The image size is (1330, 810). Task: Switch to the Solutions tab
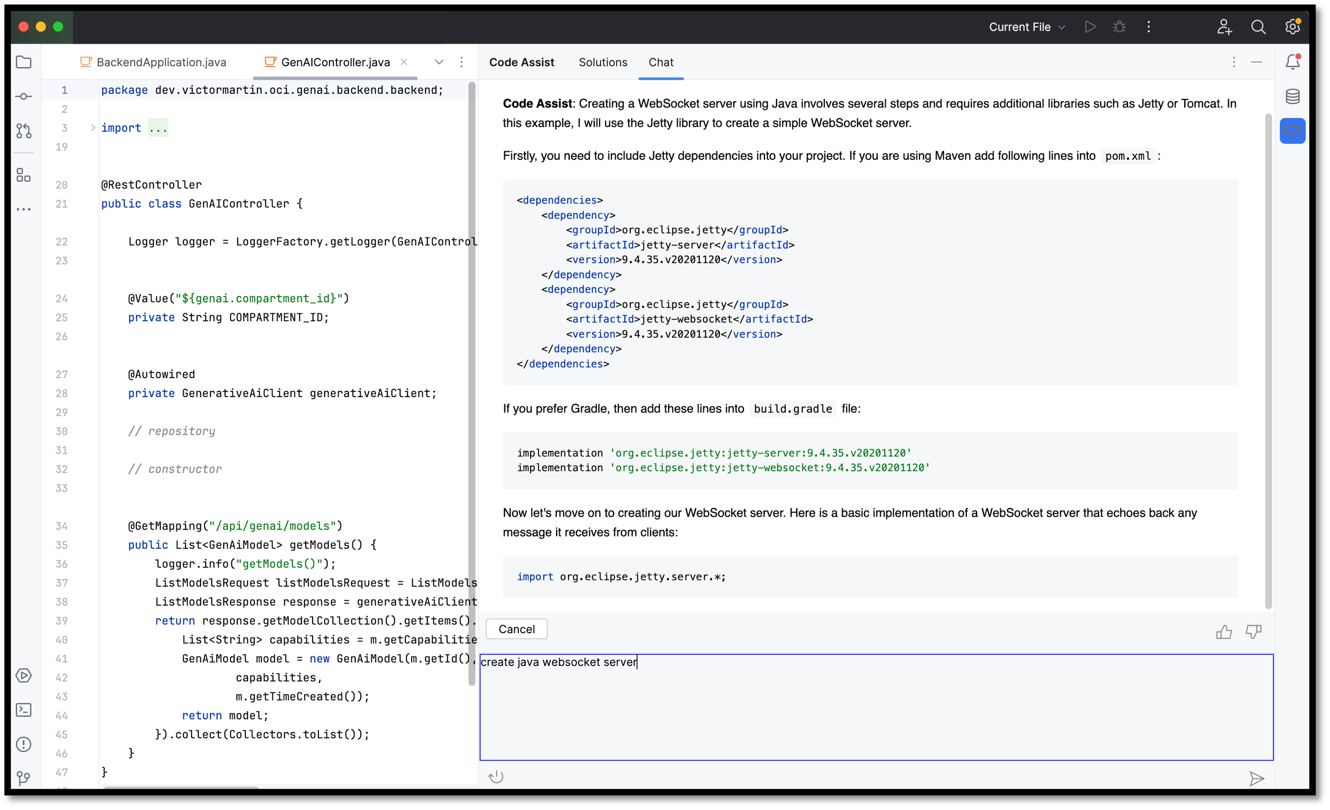coord(603,62)
